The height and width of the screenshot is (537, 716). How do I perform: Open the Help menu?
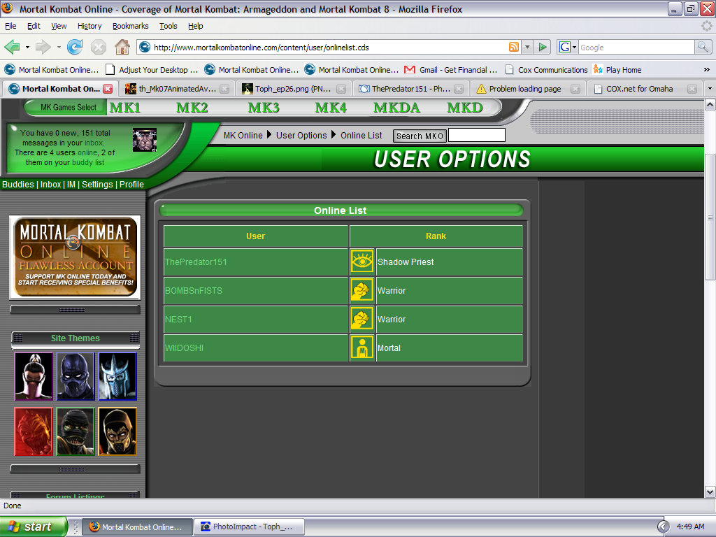196,26
